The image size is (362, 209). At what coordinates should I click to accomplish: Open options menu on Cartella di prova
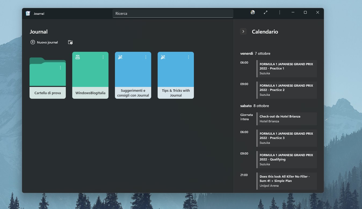point(60,68)
